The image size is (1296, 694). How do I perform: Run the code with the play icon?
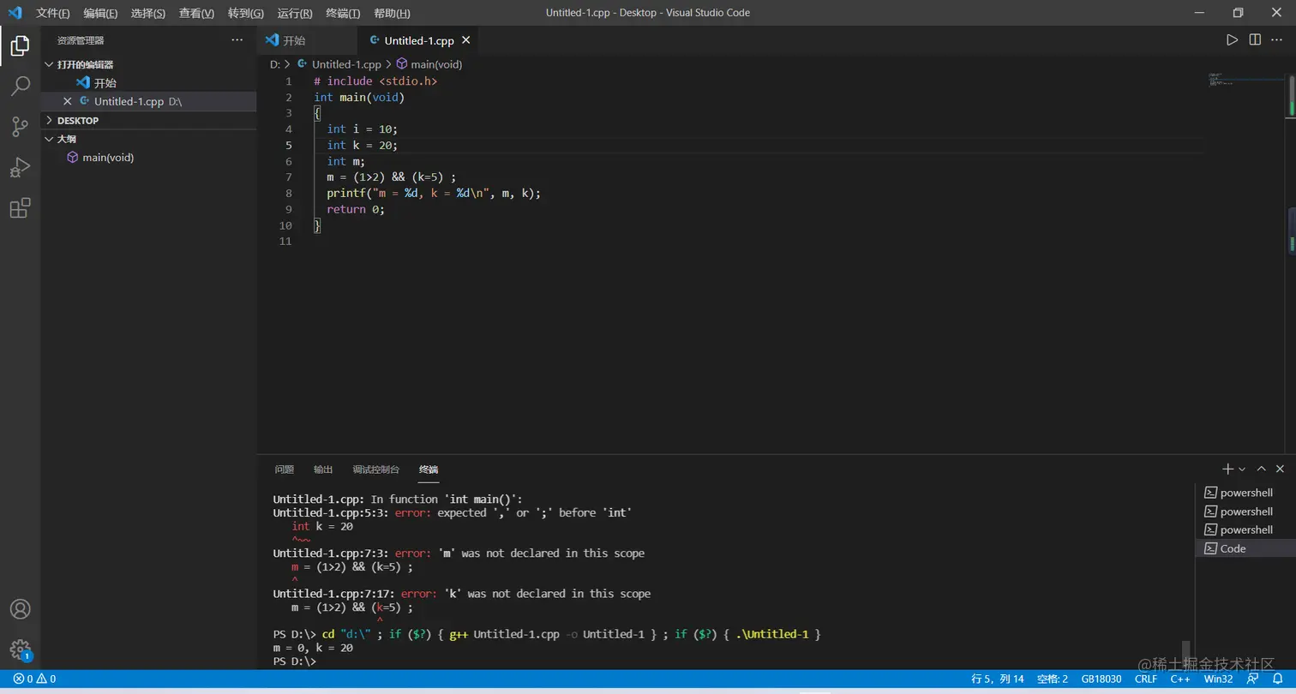[1232, 40]
